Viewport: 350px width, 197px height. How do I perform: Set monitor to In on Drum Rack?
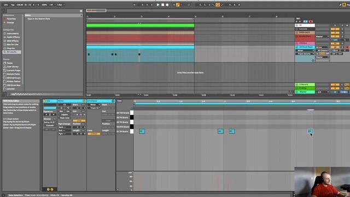pos(317,54)
